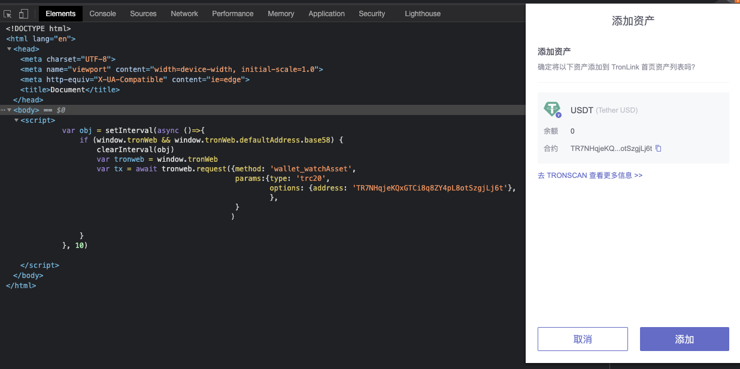Open the Lighthouse tab
The width and height of the screenshot is (740, 369).
(x=423, y=13)
